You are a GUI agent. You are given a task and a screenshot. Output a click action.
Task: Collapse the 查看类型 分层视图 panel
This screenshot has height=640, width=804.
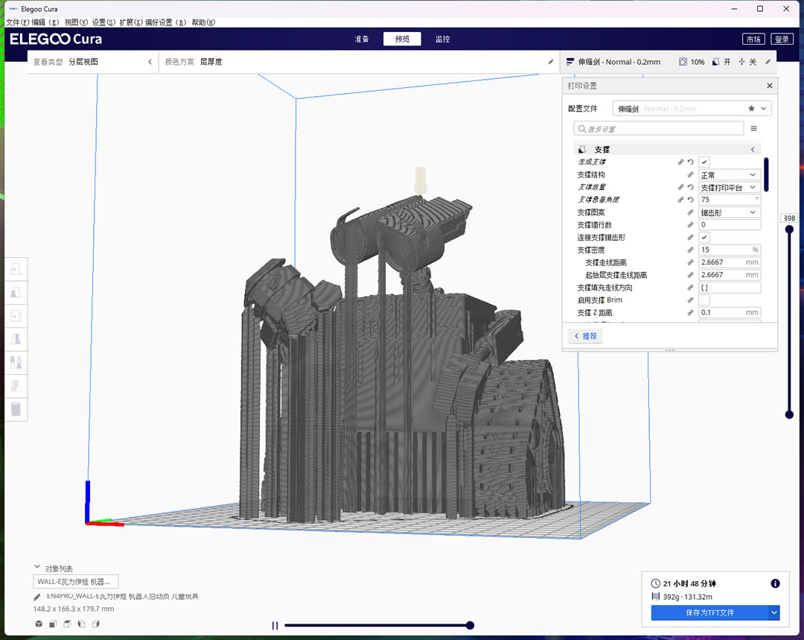tap(150, 62)
